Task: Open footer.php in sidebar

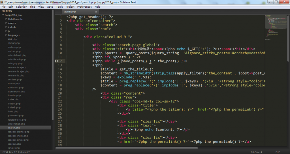Action: click(x=14, y=84)
